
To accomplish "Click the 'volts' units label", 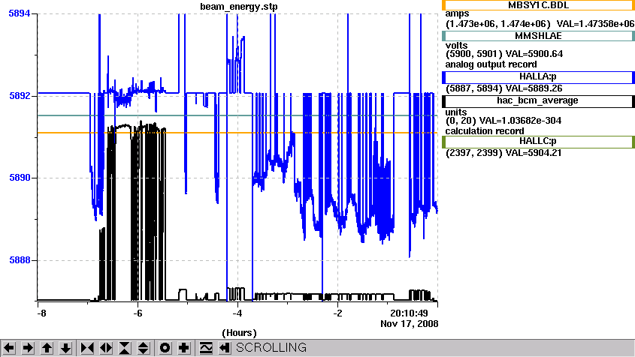I will tap(456, 45).
